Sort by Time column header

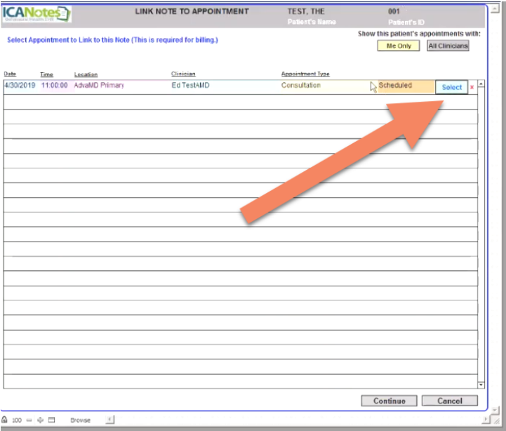[x=46, y=74]
